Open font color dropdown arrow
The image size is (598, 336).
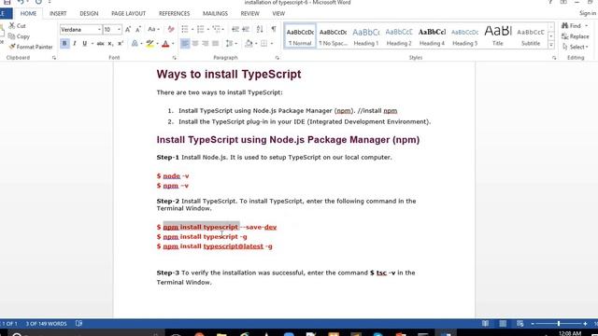click(173, 44)
